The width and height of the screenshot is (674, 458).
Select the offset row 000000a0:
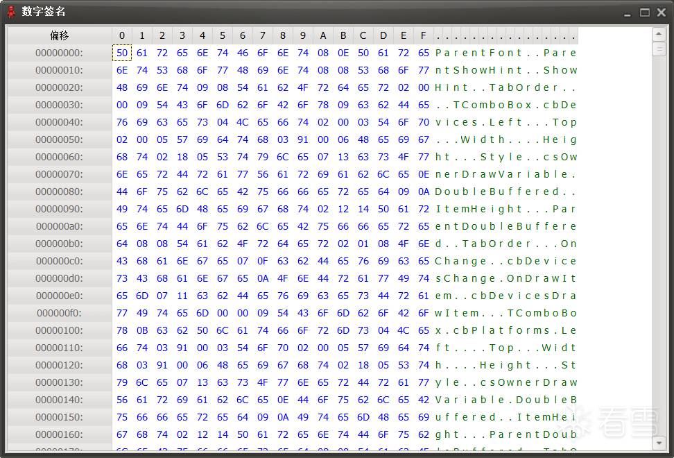60,226
